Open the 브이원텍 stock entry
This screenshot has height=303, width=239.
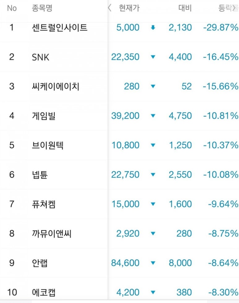pyautogui.click(x=48, y=145)
